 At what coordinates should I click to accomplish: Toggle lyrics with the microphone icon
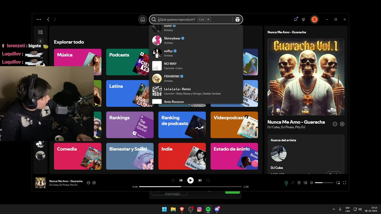point(293,183)
